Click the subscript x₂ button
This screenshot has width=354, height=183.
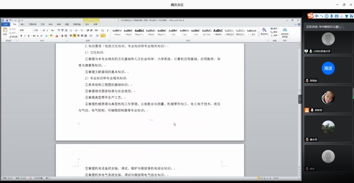(38, 35)
